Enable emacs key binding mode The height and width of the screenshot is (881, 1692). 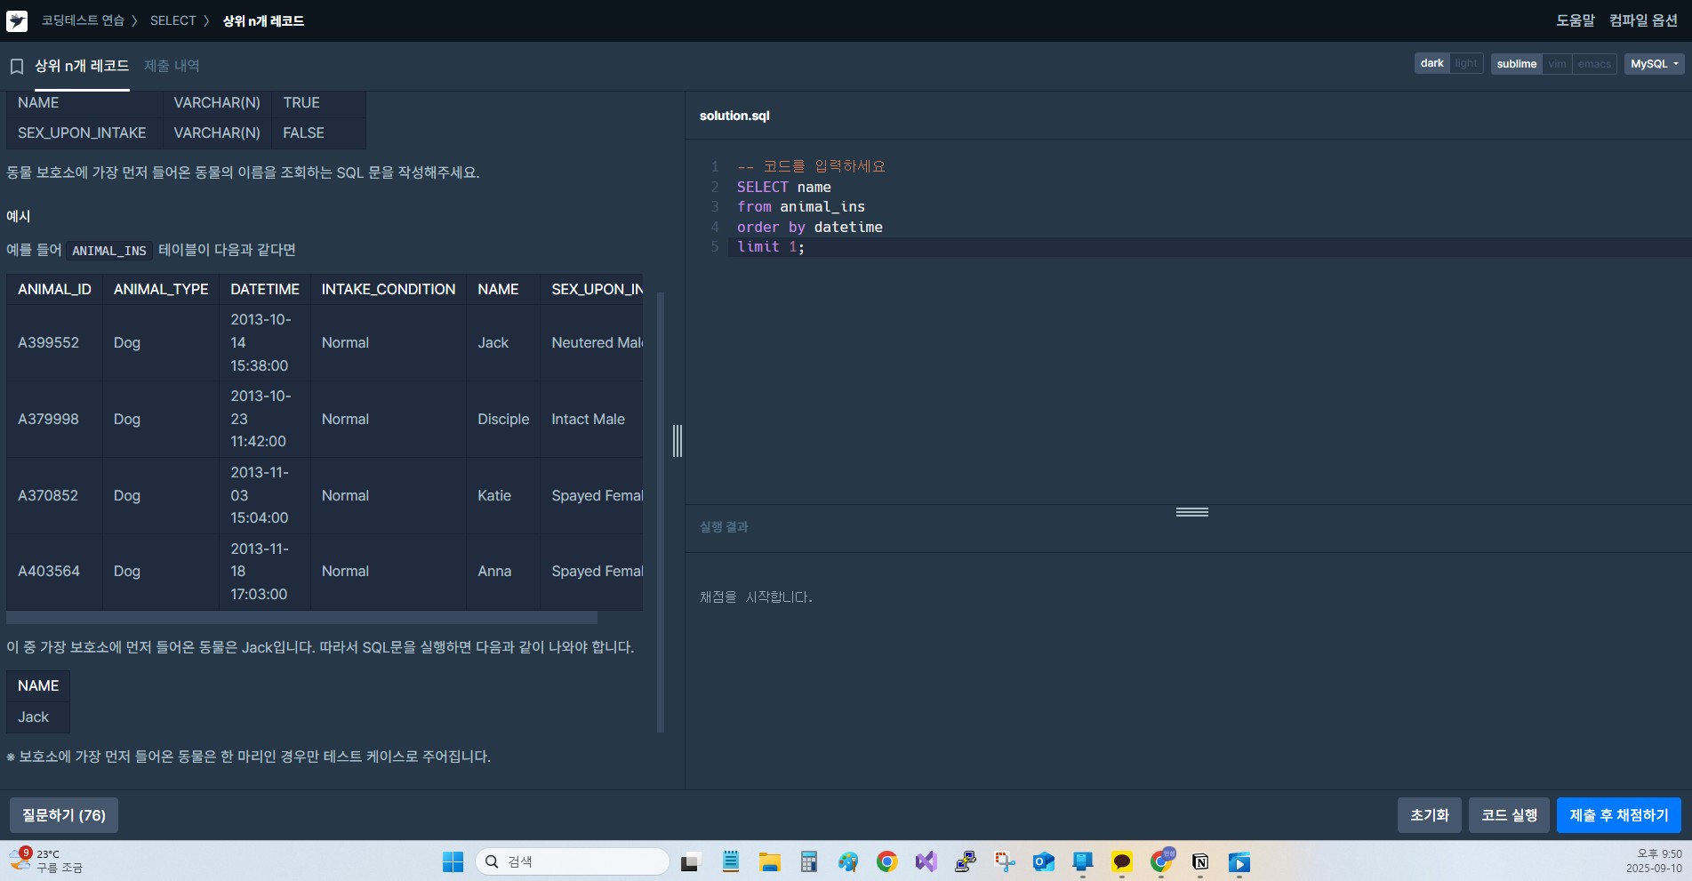click(1593, 64)
